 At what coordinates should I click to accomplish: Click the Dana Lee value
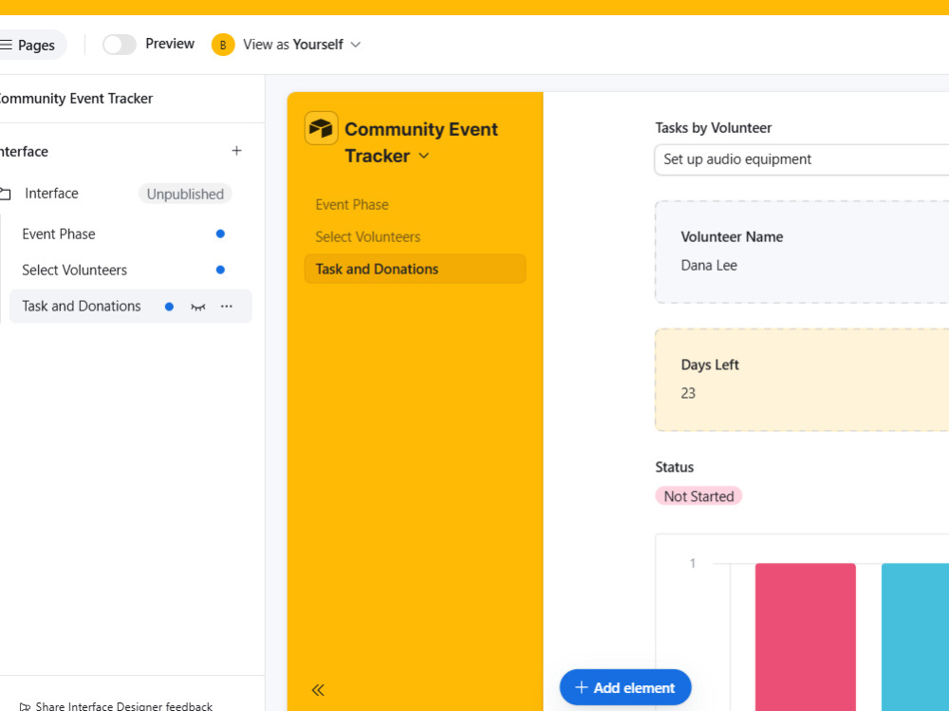click(709, 265)
